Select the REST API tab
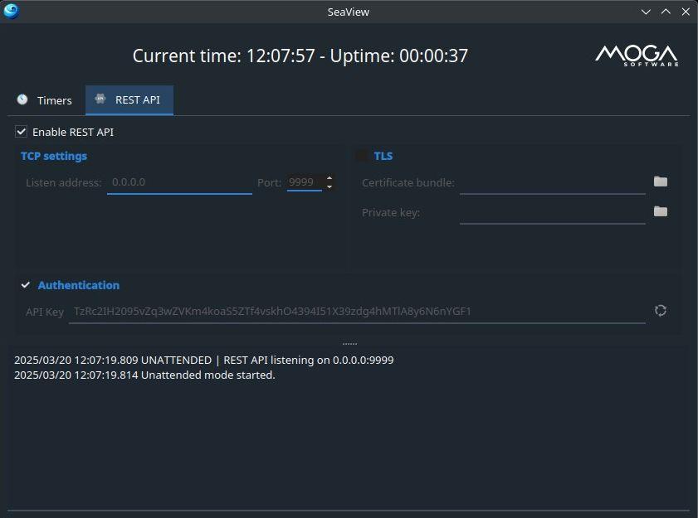This screenshot has height=518, width=698. [x=129, y=100]
